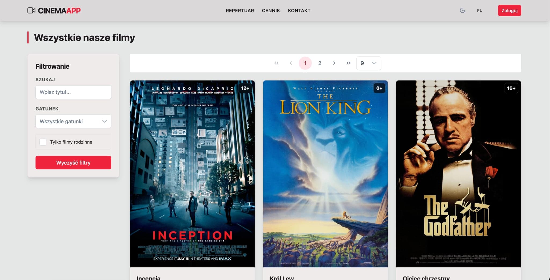Viewport: 550px width, 280px height.
Task: Jump to the last page with double-right chevron
Action: (x=349, y=63)
